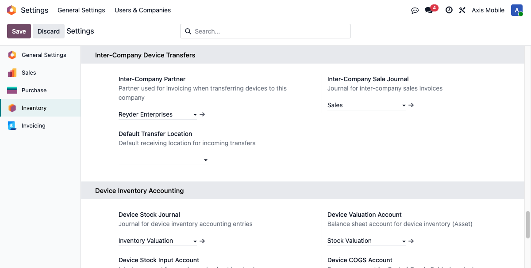Screen dimensions: 531x268
Task: Open internal link arrow beside Inventory Valuation
Action: point(202,241)
